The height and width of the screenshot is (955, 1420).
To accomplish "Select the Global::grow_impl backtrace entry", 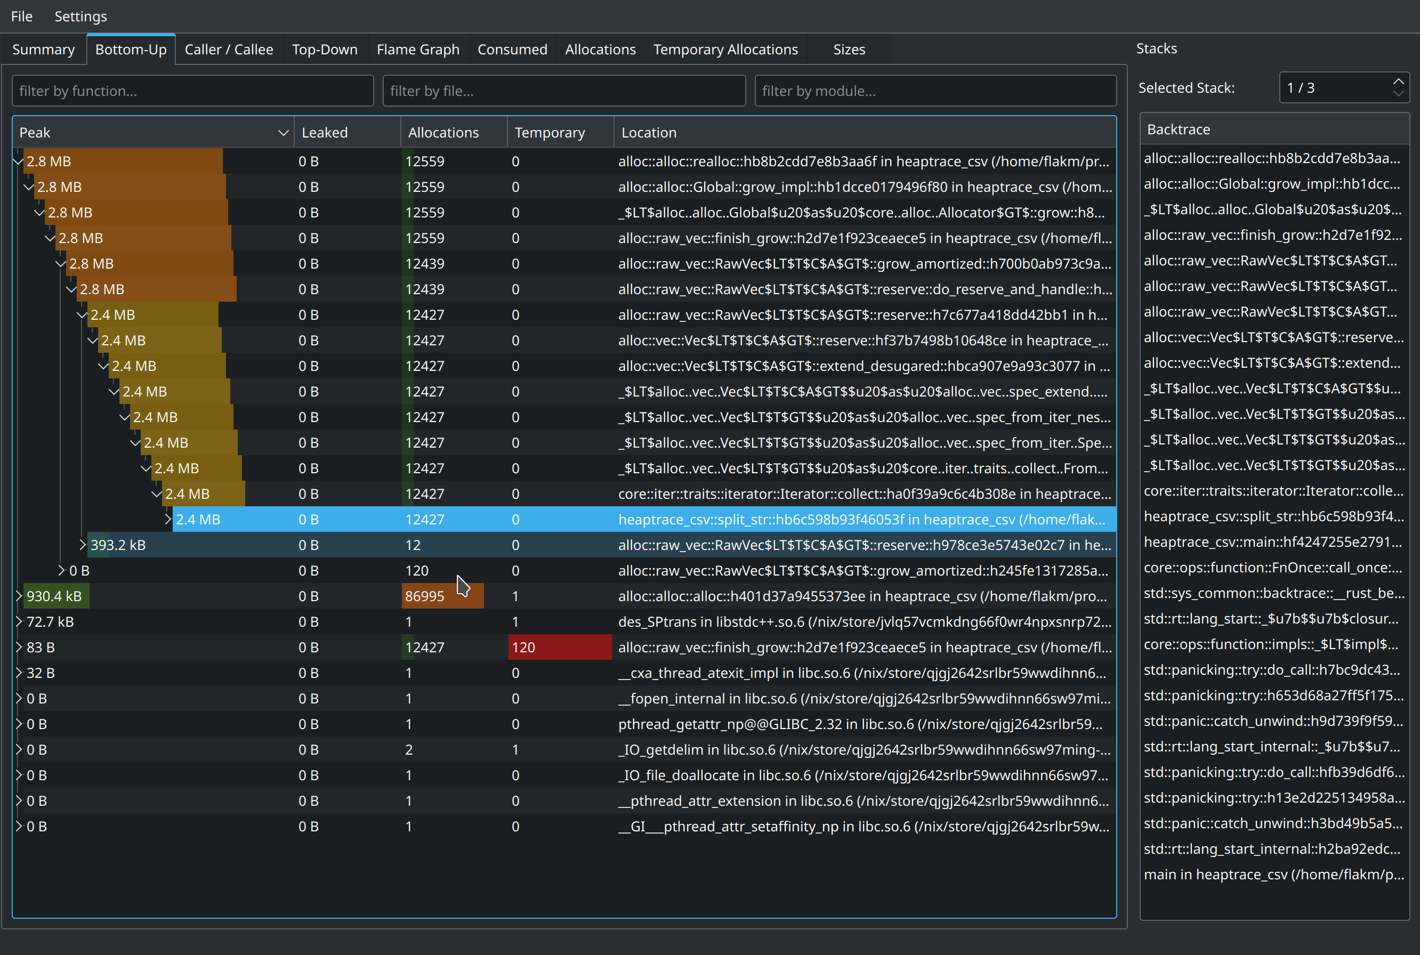I will point(1274,184).
